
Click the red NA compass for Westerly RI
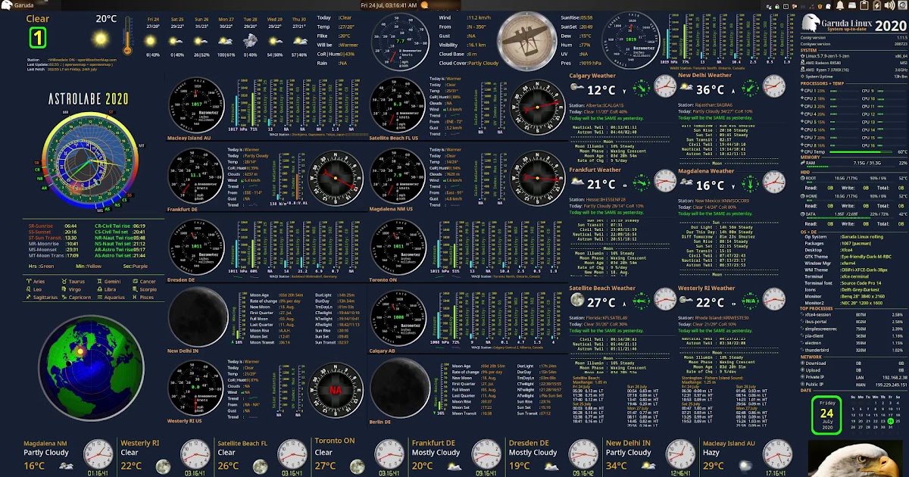tap(335, 389)
